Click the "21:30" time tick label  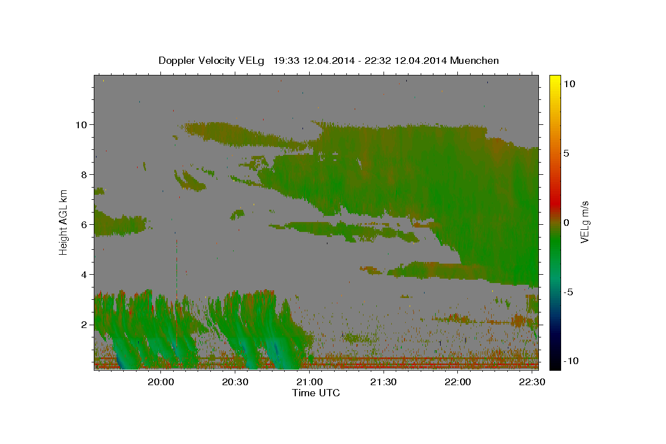(x=384, y=382)
